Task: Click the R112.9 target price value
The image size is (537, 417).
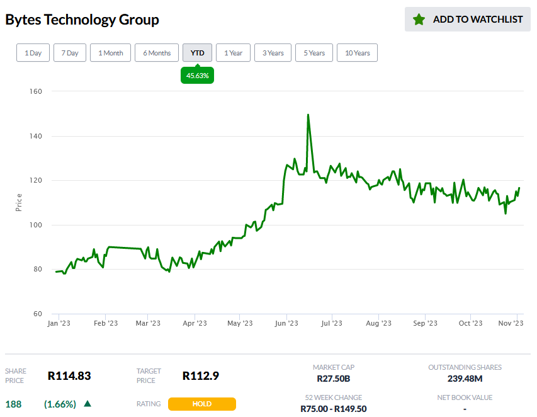Action: tap(201, 376)
